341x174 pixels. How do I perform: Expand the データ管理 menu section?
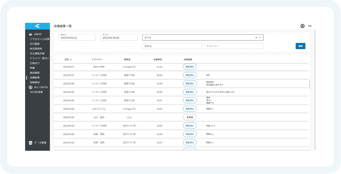(x=38, y=143)
